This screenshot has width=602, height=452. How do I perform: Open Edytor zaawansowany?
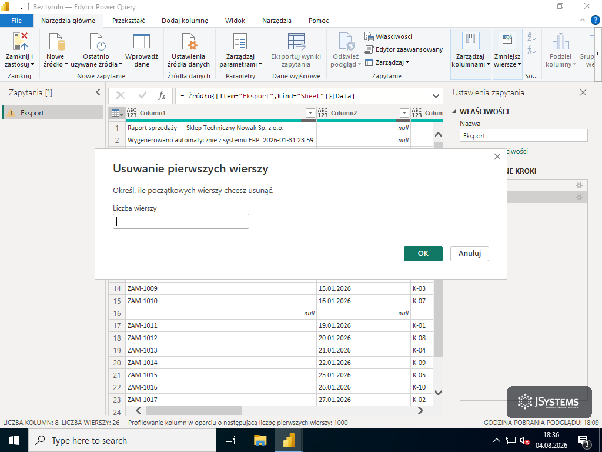point(403,49)
